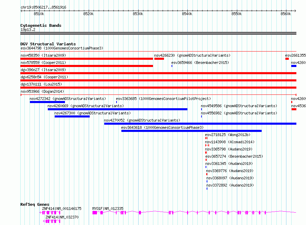
Task: Click nsv4266230 gnomAD variant label
Action: click(x=192, y=55)
